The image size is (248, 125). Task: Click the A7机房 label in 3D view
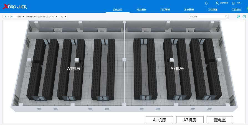(x=177, y=69)
